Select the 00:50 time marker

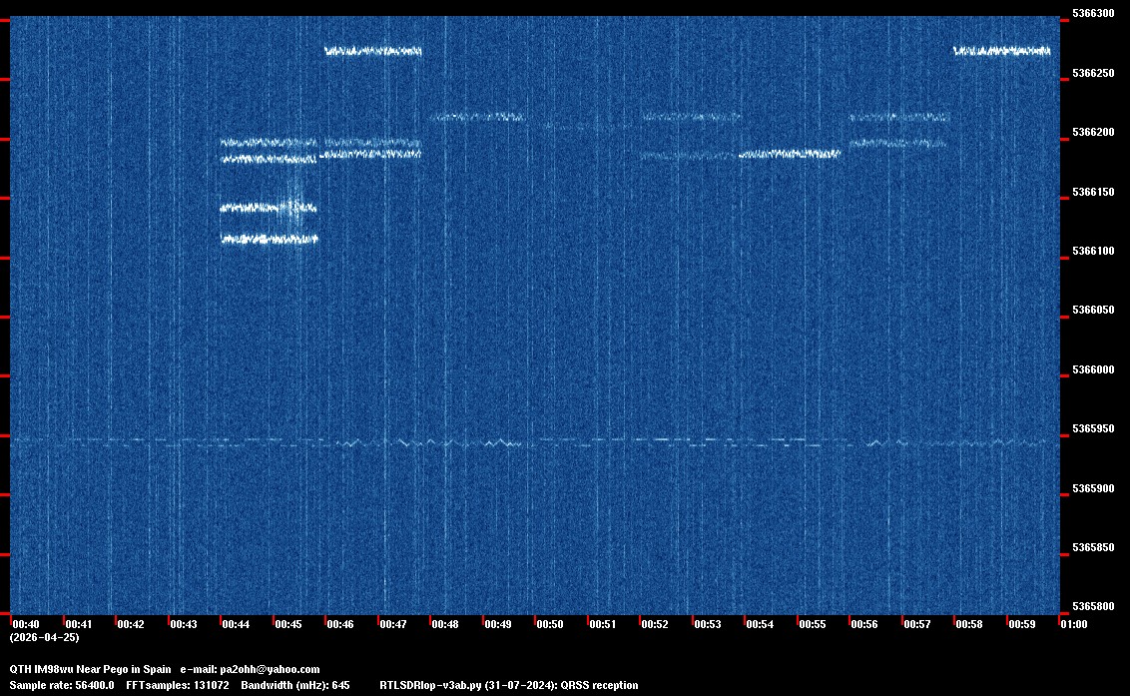pyautogui.click(x=550, y=624)
